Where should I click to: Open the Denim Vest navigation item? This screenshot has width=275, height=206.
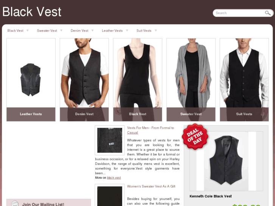tap(79, 31)
